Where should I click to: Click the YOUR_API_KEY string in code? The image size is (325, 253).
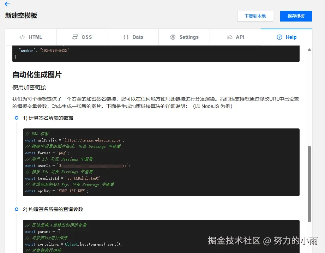coord(73,191)
